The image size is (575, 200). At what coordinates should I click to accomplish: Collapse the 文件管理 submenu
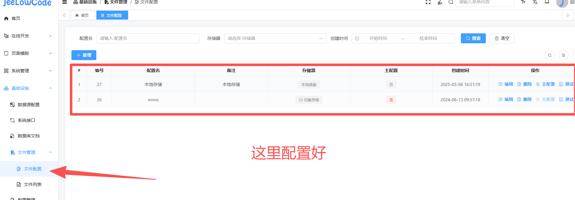(31, 152)
